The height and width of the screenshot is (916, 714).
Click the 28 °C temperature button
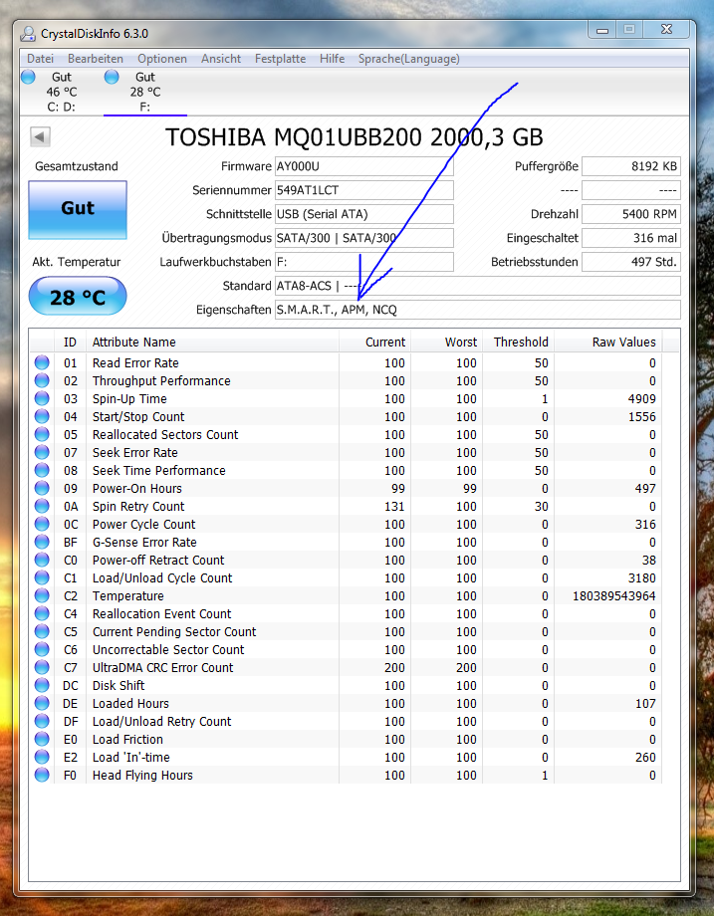pos(78,296)
